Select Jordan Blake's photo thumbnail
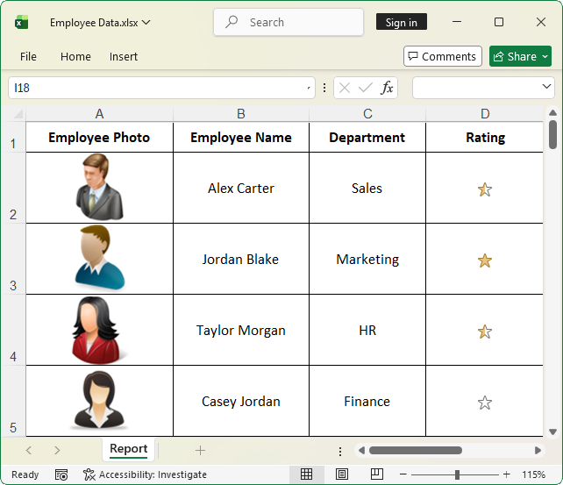The height and width of the screenshot is (485, 563). pos(99,258)
